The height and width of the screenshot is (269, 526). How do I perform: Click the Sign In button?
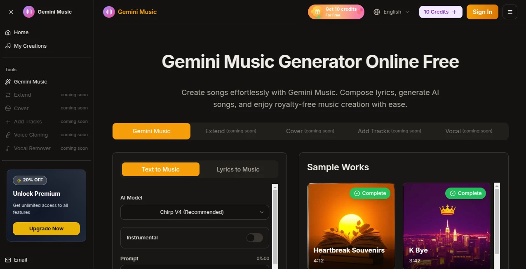(482, 12)
